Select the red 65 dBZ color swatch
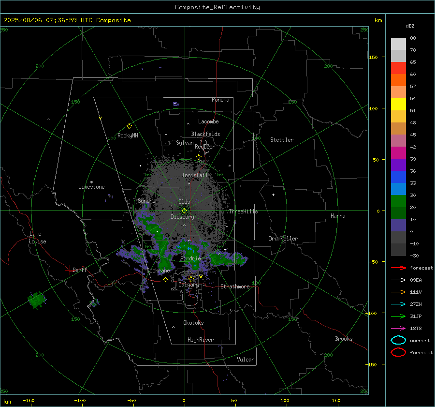Screen dimensions: 435x407 pyautogui.click(x=398, y=68)
